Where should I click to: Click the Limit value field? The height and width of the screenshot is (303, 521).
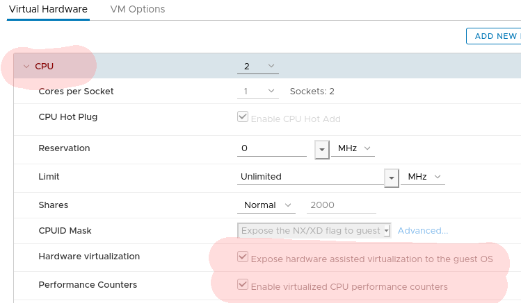(x=310, y=177)
